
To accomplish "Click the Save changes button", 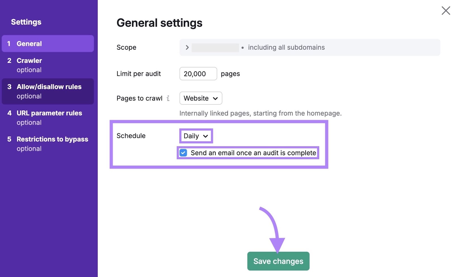I will coord(278,261).
